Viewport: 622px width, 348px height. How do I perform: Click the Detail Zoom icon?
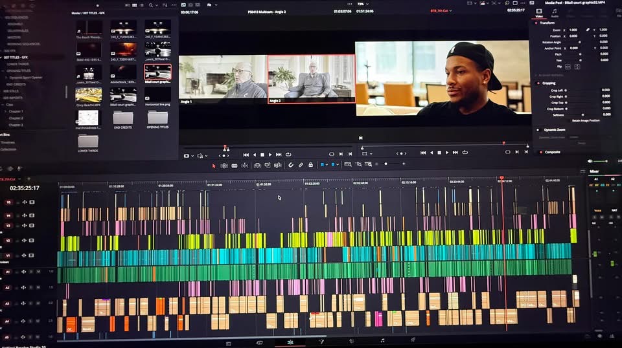tap(358, 164)
